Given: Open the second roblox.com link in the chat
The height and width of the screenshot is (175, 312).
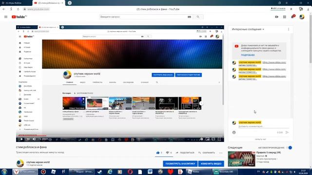Looking at the screenshot, I should coord(274,69).
